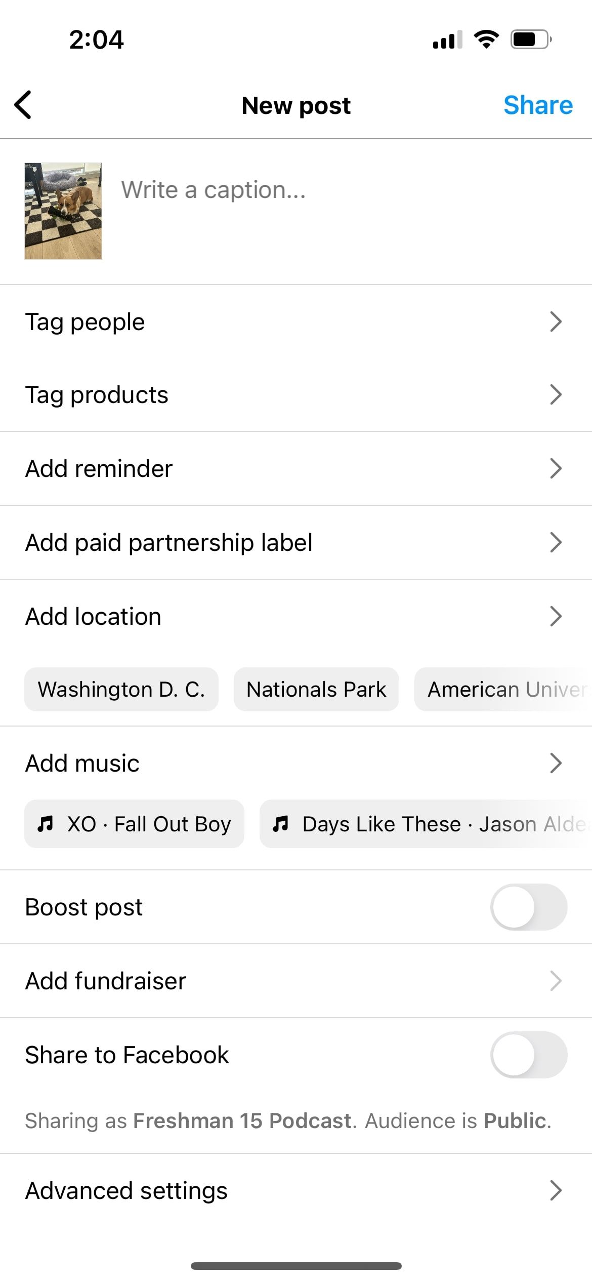The image size is (592, 1282).
Task: Select Washington D. C. location suggestion
Action: point(121,689)
